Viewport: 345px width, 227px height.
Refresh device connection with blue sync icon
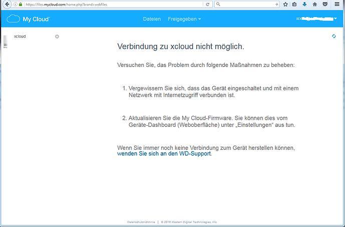tap(334, 36)
